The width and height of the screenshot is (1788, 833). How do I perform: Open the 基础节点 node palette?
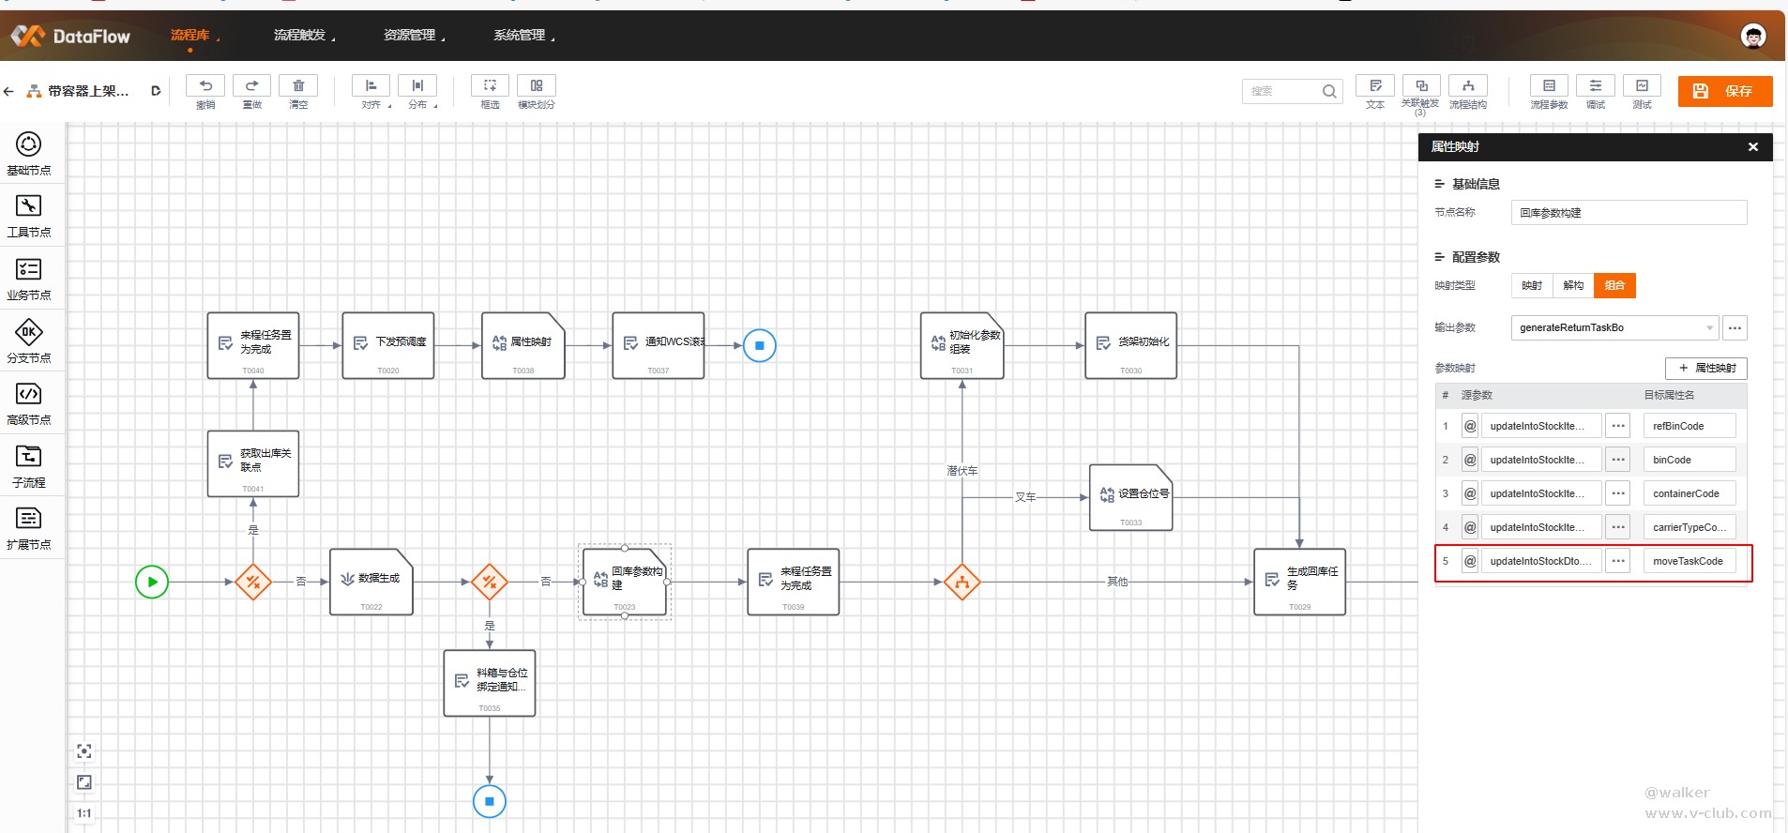click(x=29, y=154)
